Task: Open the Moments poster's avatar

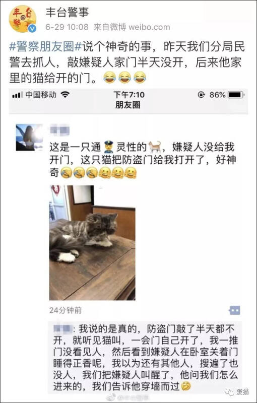Action: (x=29, y=138)
